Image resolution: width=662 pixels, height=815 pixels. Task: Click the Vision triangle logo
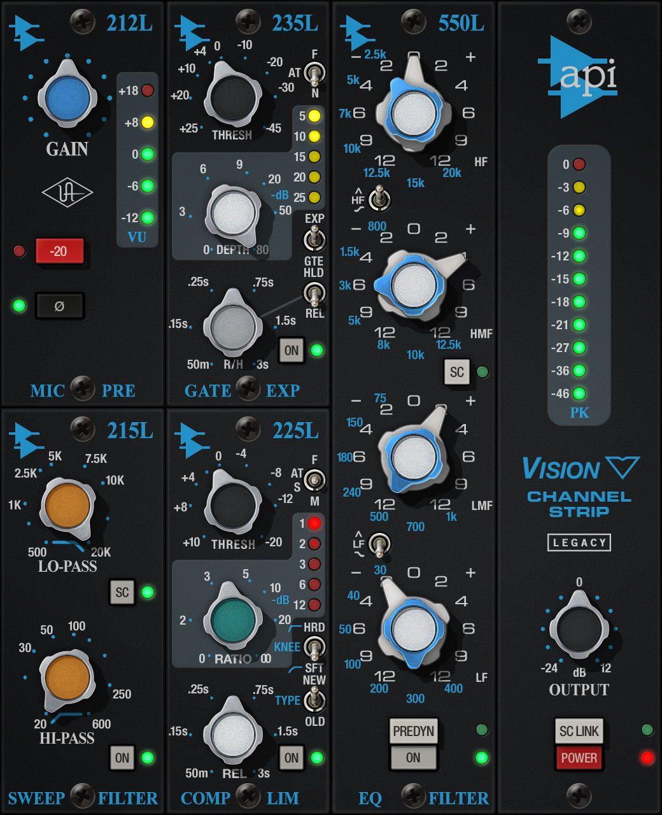coord(623,467)
